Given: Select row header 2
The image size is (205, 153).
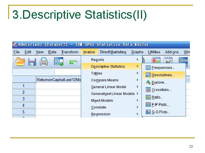Looking at the screenshot, I should (24, 92).
